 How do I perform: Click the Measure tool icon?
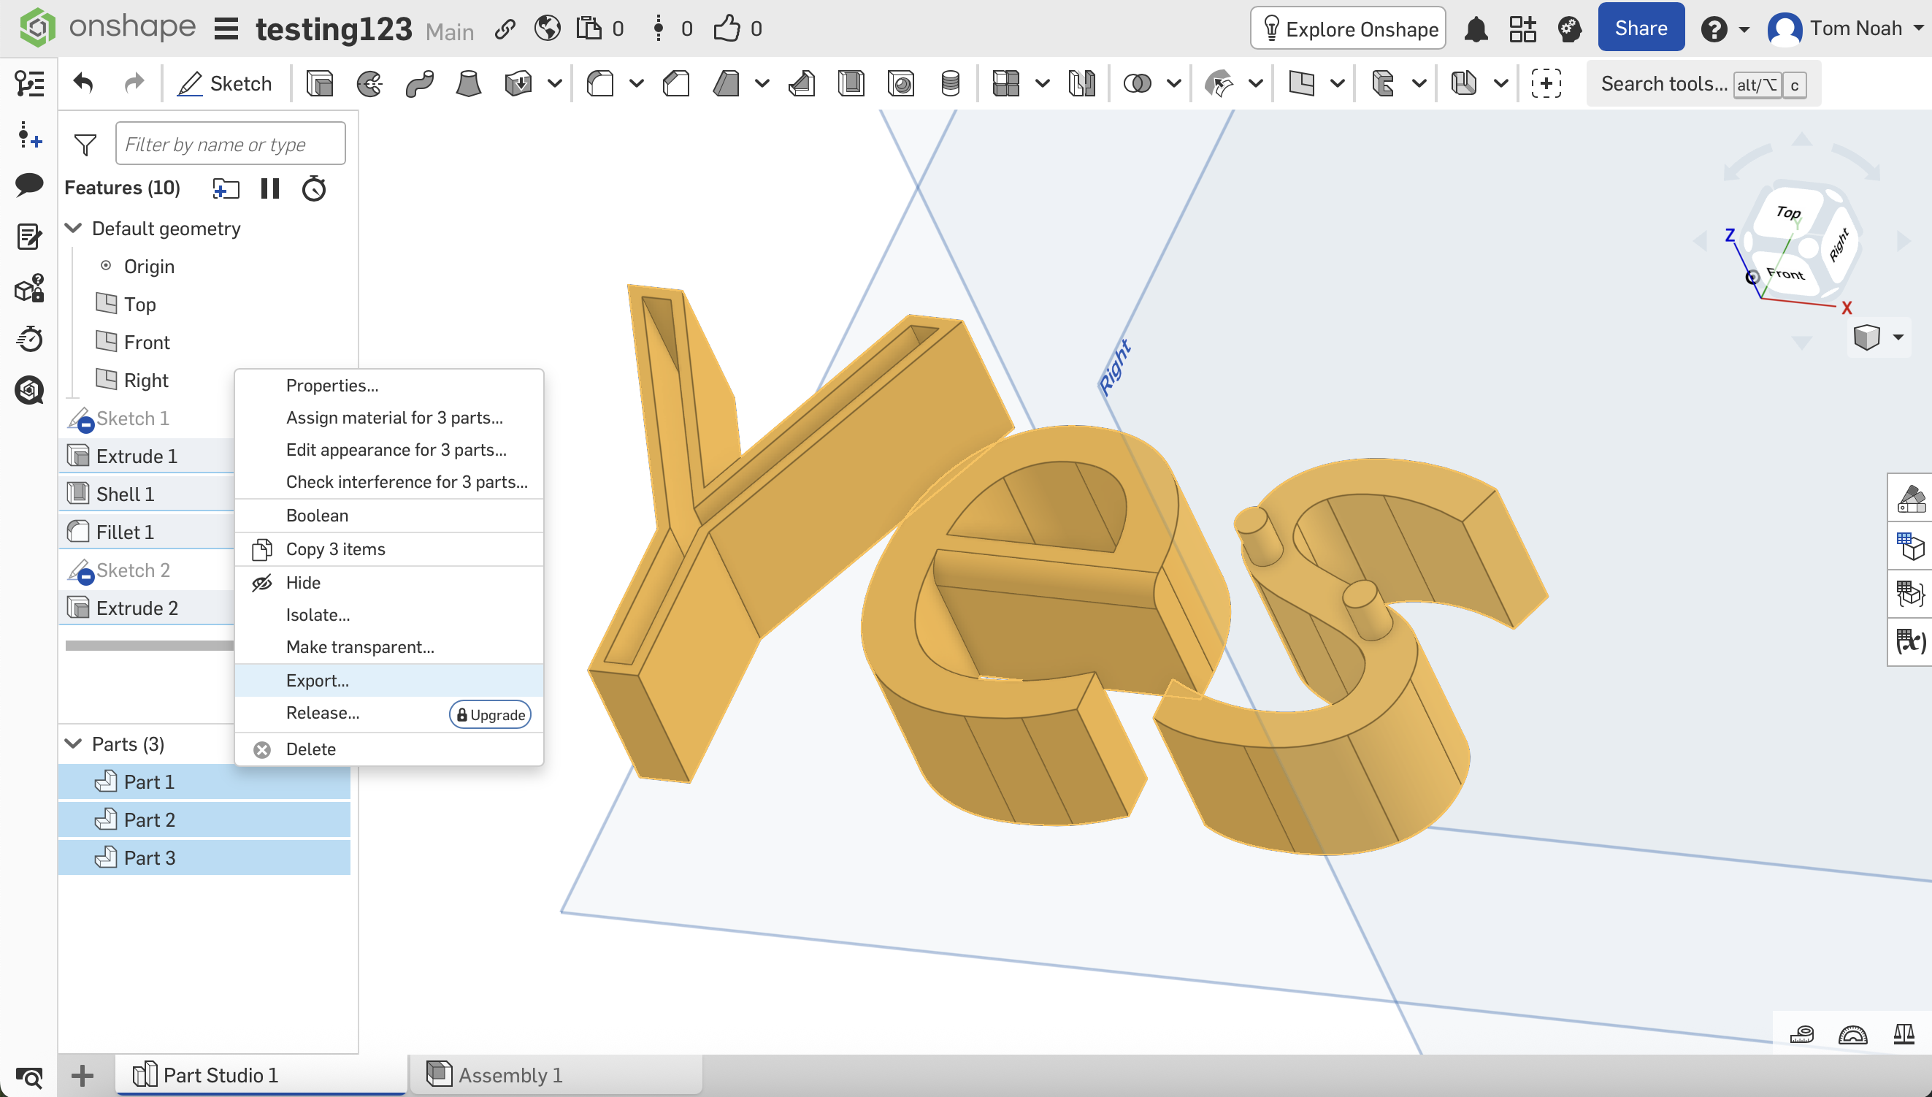[1802, 1034]
